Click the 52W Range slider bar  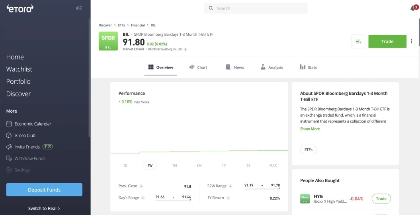[262, 188]
